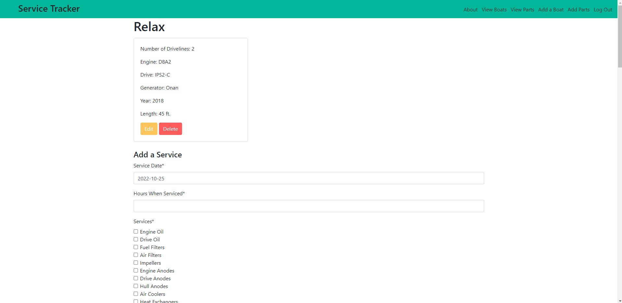The width and height of the screenshot is (622, 303).
Task: Click the Edit button for the Relax boat
Action: point(149,128)
